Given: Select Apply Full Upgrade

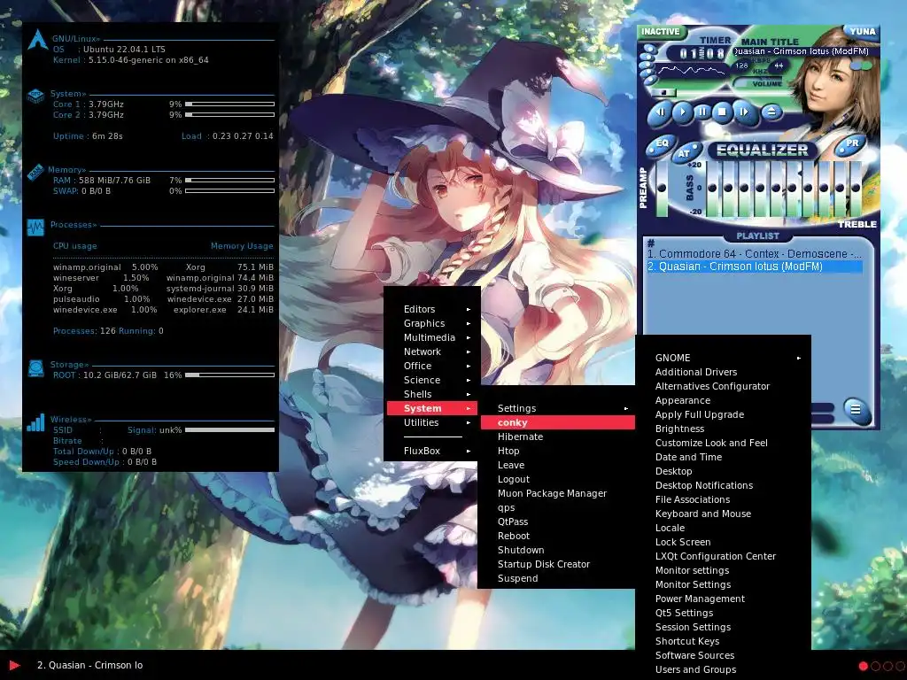Looking at the screenshot, I should [x=723, y=414].
